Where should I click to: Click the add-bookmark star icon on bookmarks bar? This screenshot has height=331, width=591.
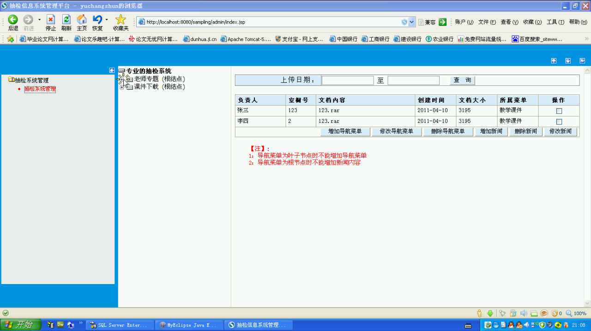point(10,39)
